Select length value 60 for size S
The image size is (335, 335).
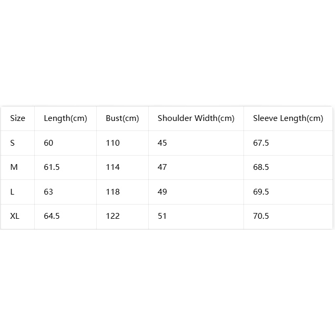48,143
